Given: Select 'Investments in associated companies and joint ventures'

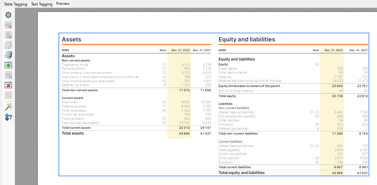Looking at the screenshot, I should (x=100, y=77).
